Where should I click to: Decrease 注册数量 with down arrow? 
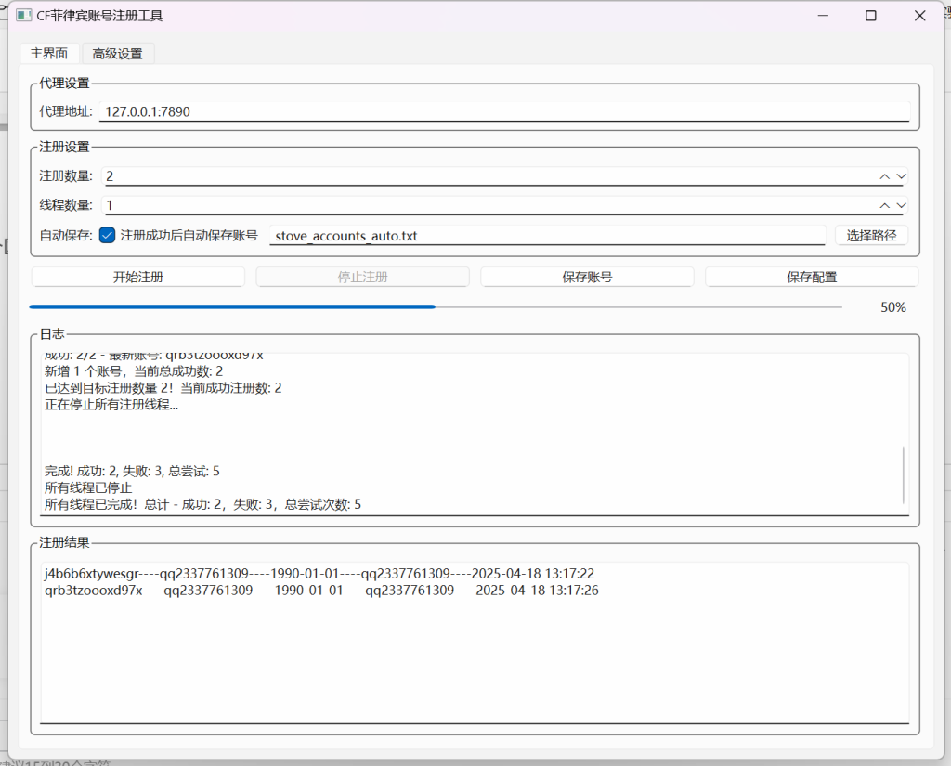pos(901,176)
